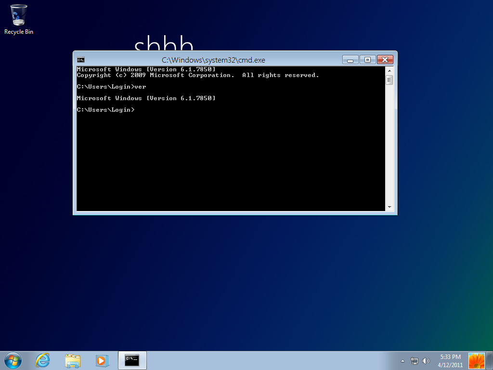Minimize the cmd.exe window
The image size is (493, 370).
350,59
